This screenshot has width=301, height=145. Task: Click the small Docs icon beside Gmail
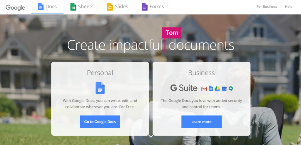211,89
